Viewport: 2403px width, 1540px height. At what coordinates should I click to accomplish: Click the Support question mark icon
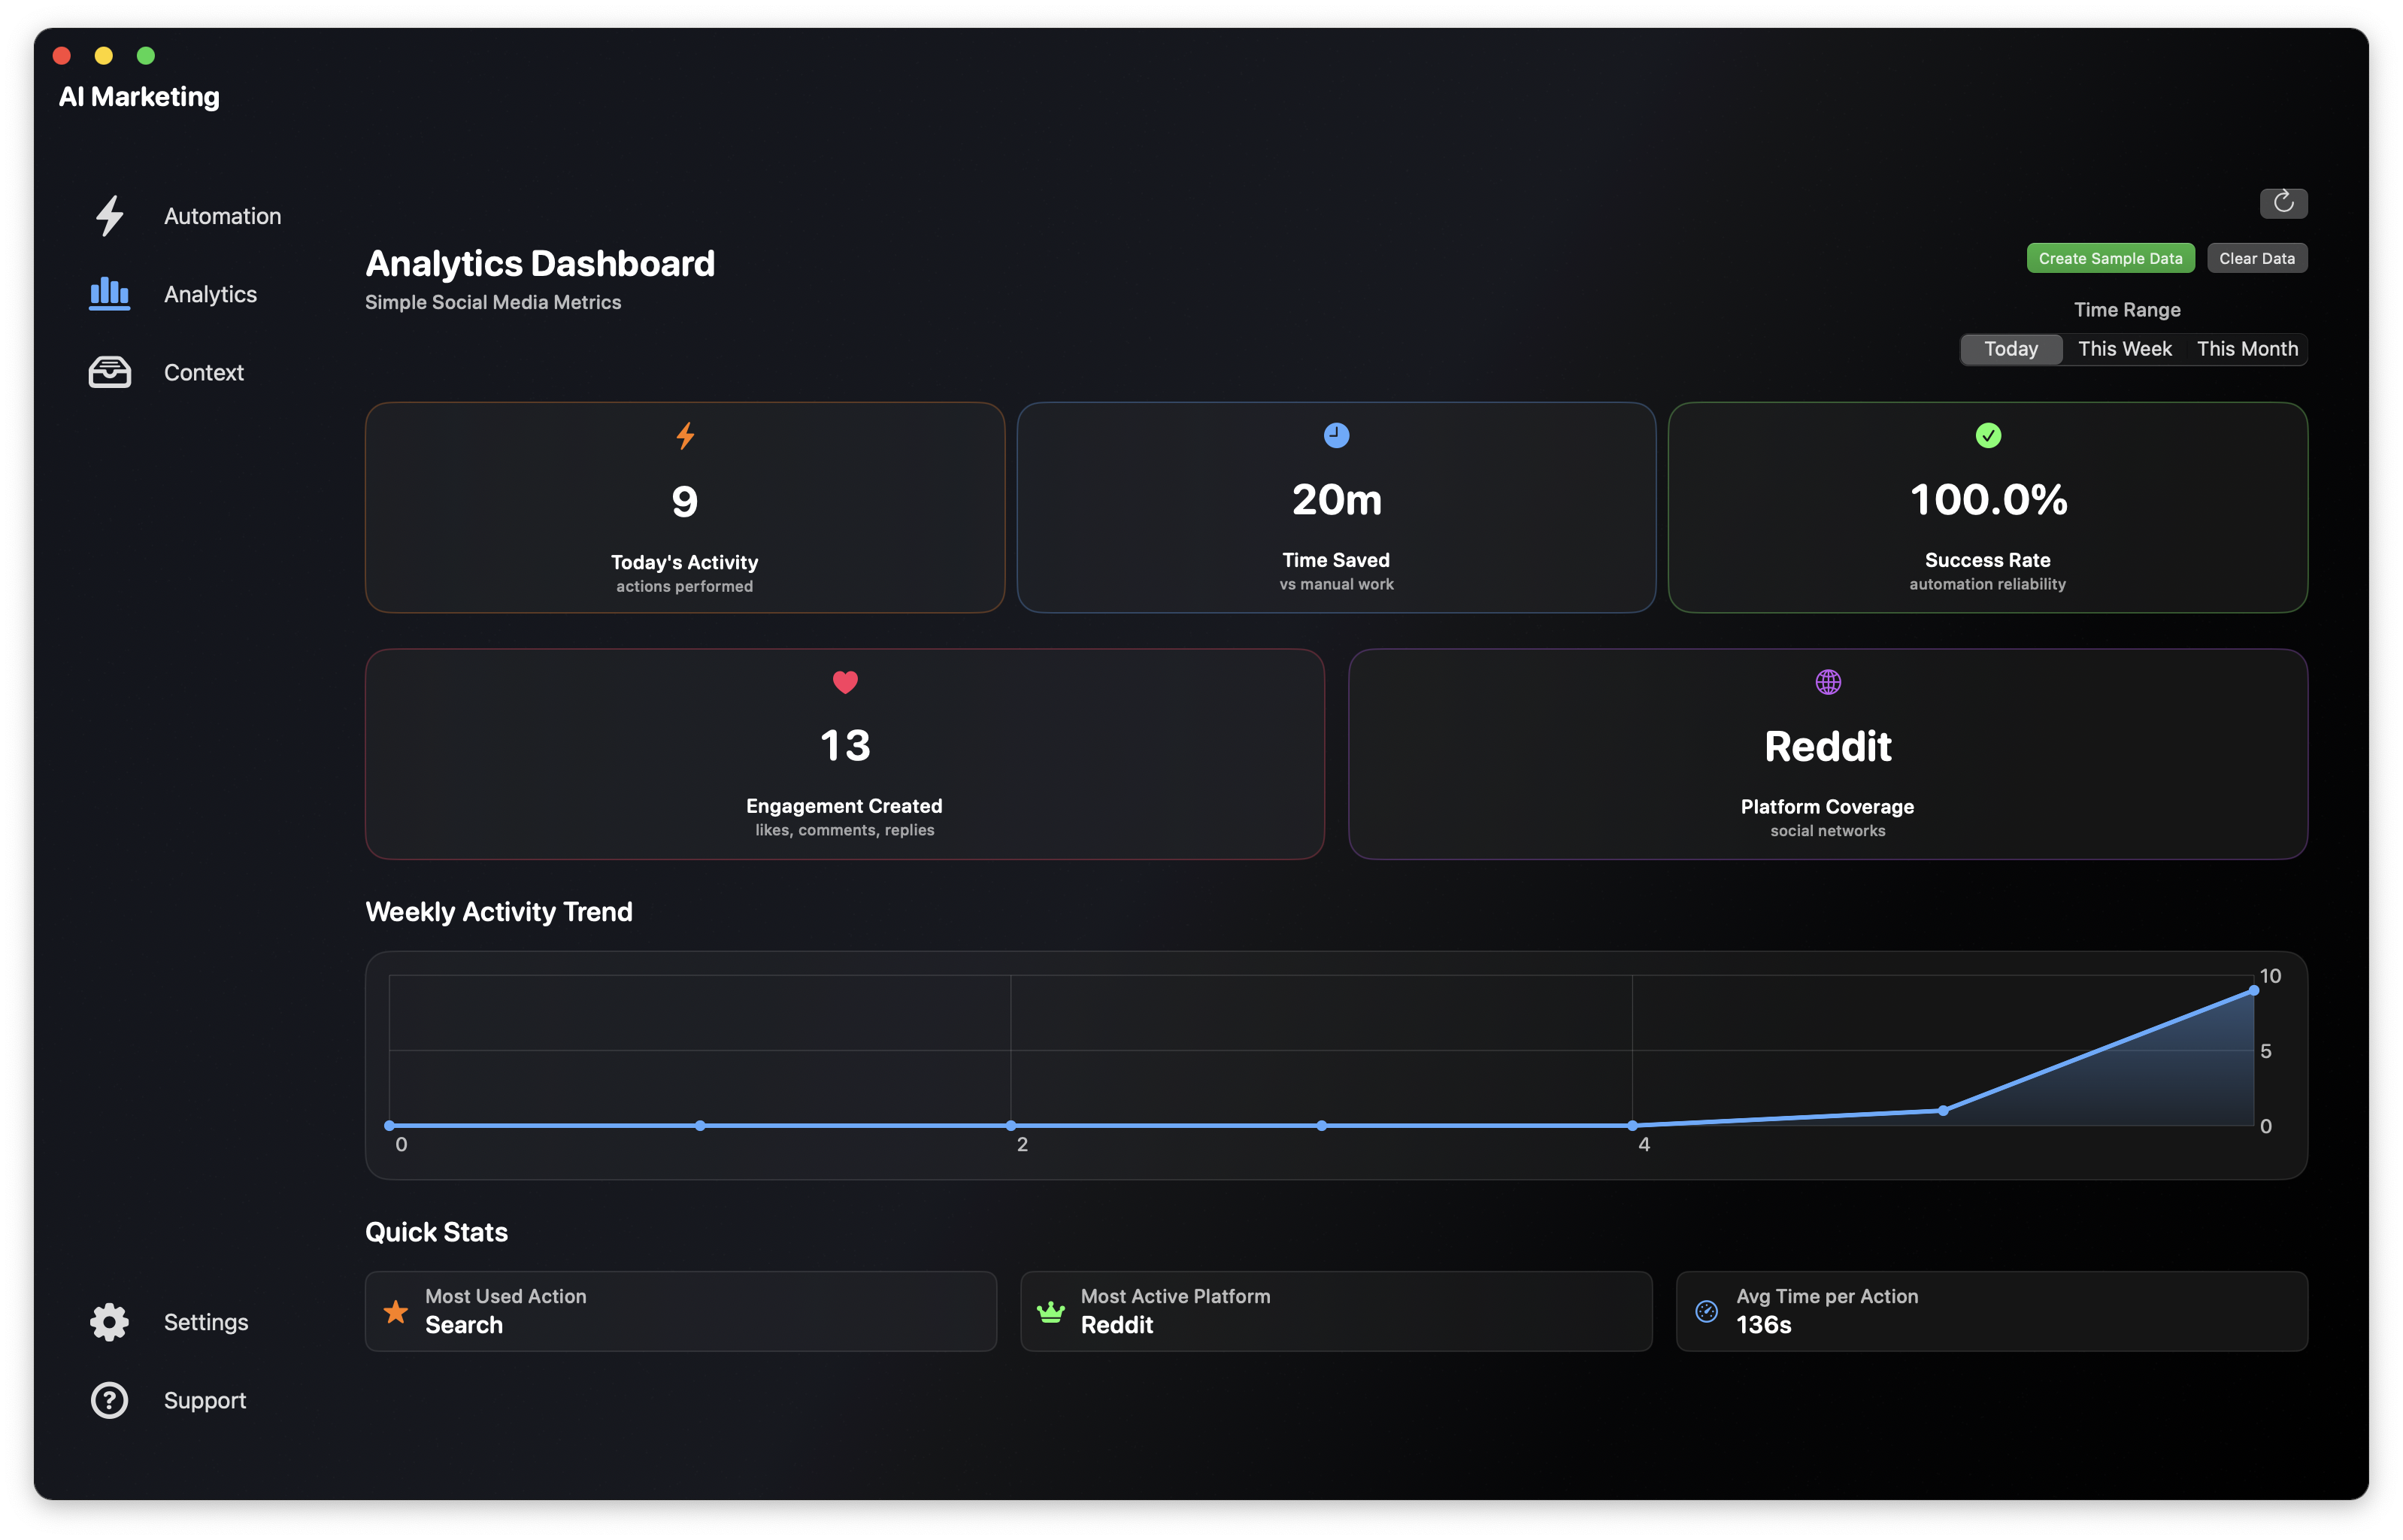[x=109, y=1400]
